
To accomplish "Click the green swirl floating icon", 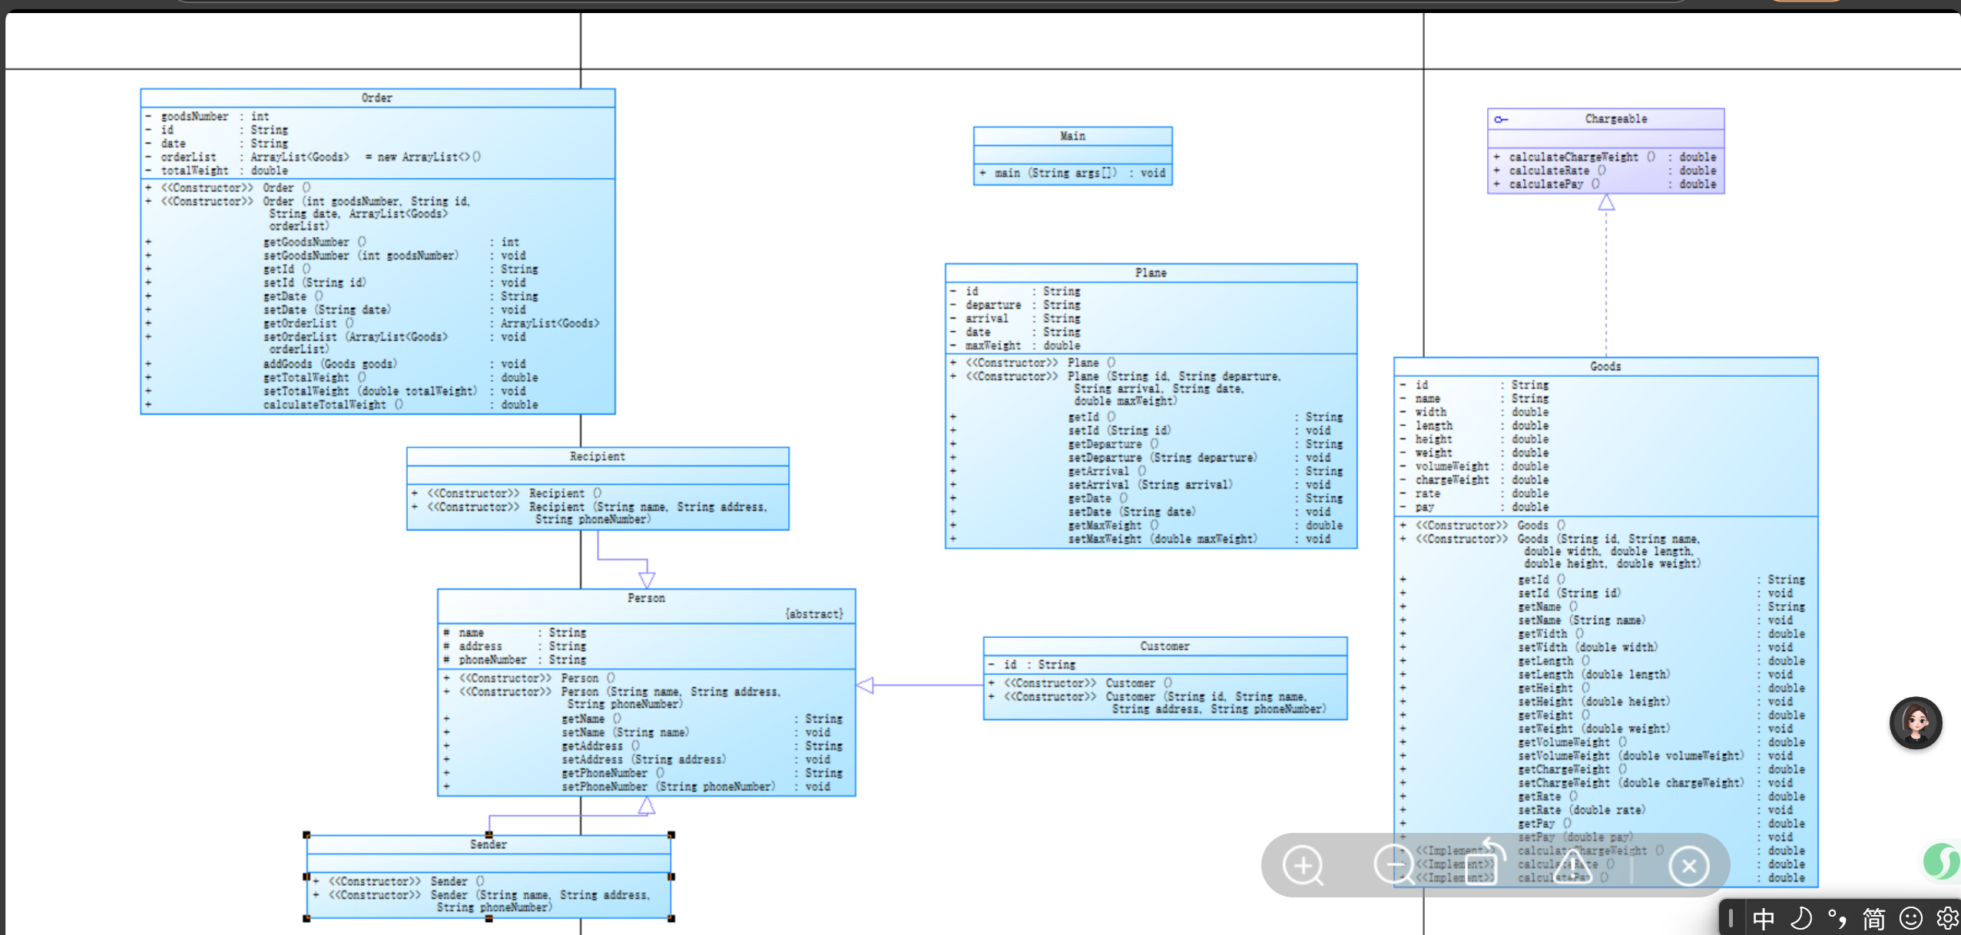I will click(x=1942, y=861).
